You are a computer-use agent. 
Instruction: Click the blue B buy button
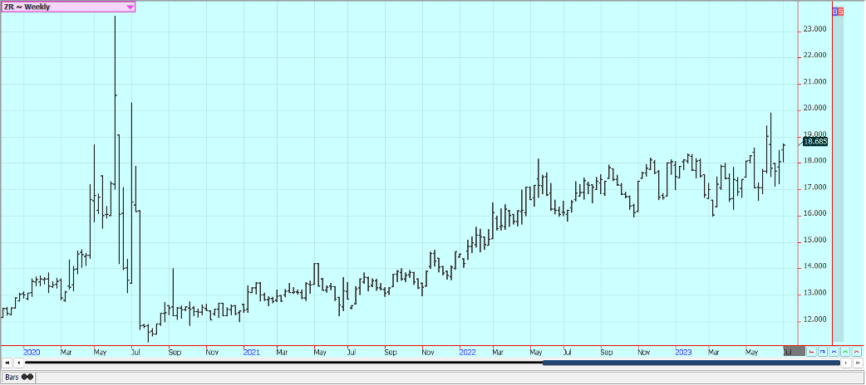[x=835, y=12]
